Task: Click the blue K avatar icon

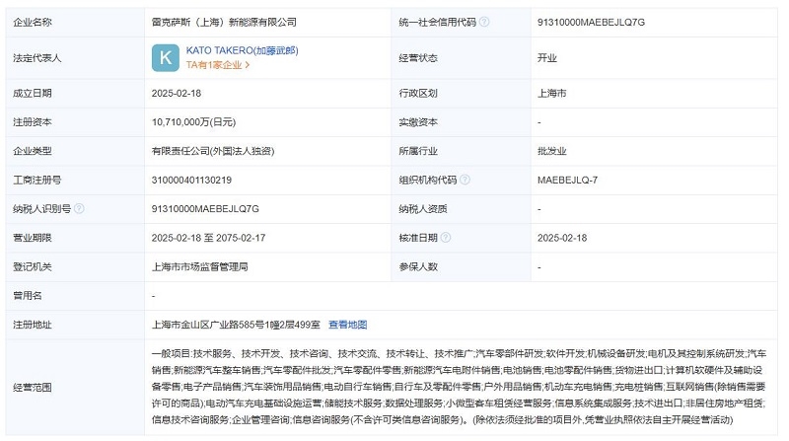Action: [x=166, y=58]
